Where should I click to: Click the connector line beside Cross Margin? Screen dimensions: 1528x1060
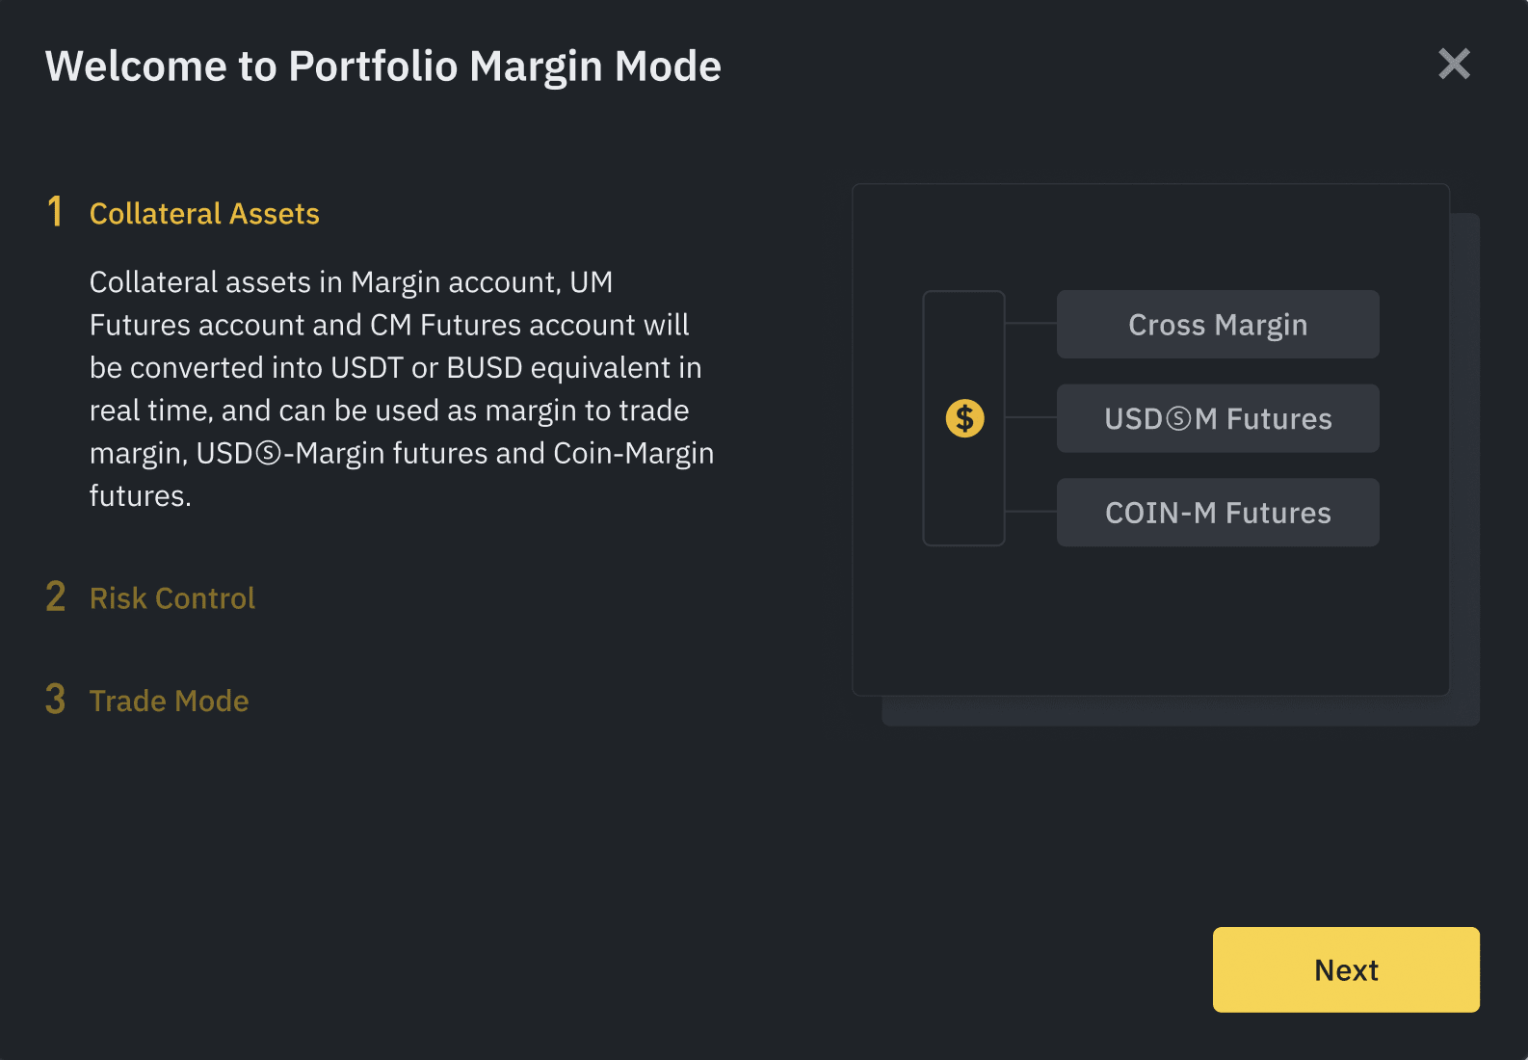pos(1031,324)
